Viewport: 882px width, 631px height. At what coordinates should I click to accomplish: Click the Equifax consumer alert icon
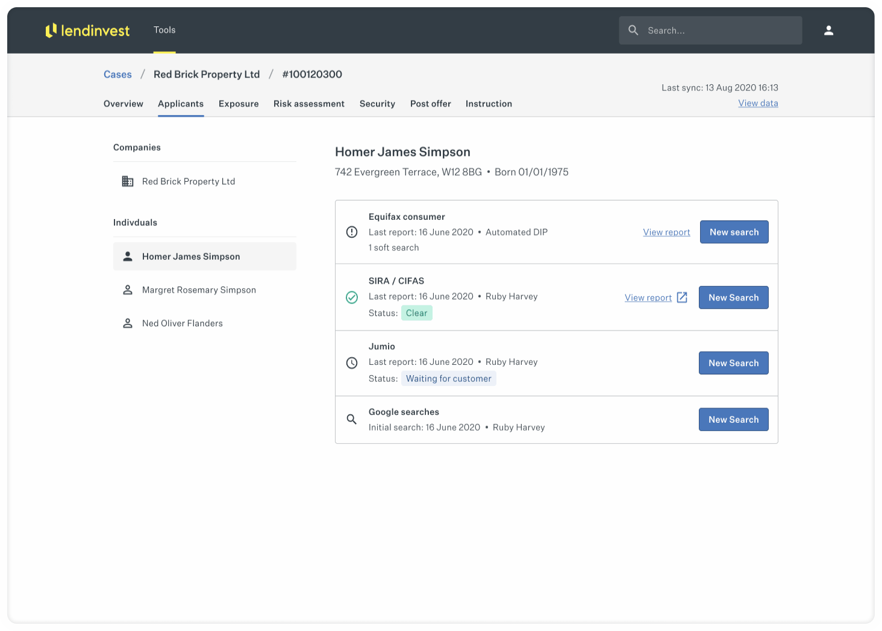point(352,232)
